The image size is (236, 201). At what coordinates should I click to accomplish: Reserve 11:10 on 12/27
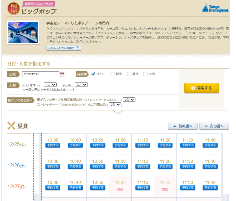(143, 188)
